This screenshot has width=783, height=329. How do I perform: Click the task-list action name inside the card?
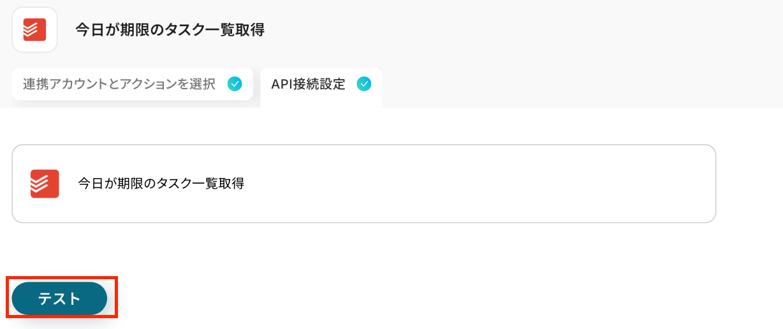[x=161, y=184]
